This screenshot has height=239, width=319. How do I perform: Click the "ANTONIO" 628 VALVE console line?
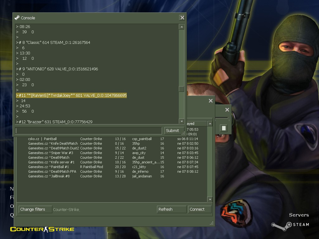57,69
